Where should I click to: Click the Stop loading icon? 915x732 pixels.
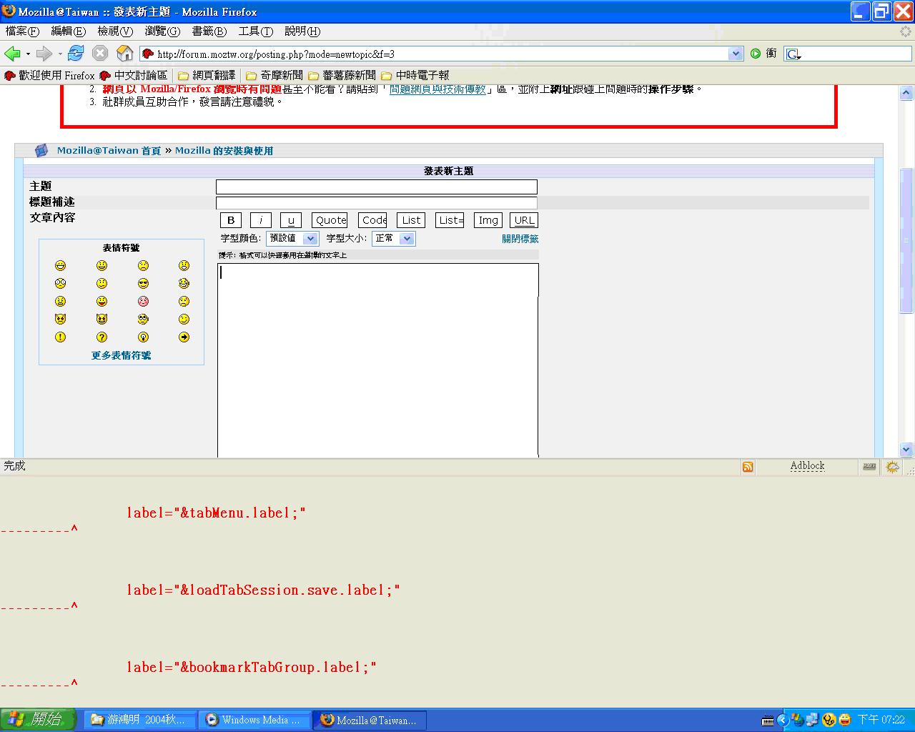(101, 54)
